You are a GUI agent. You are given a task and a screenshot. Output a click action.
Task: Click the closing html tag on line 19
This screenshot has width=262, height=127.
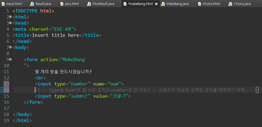(22, 120)
